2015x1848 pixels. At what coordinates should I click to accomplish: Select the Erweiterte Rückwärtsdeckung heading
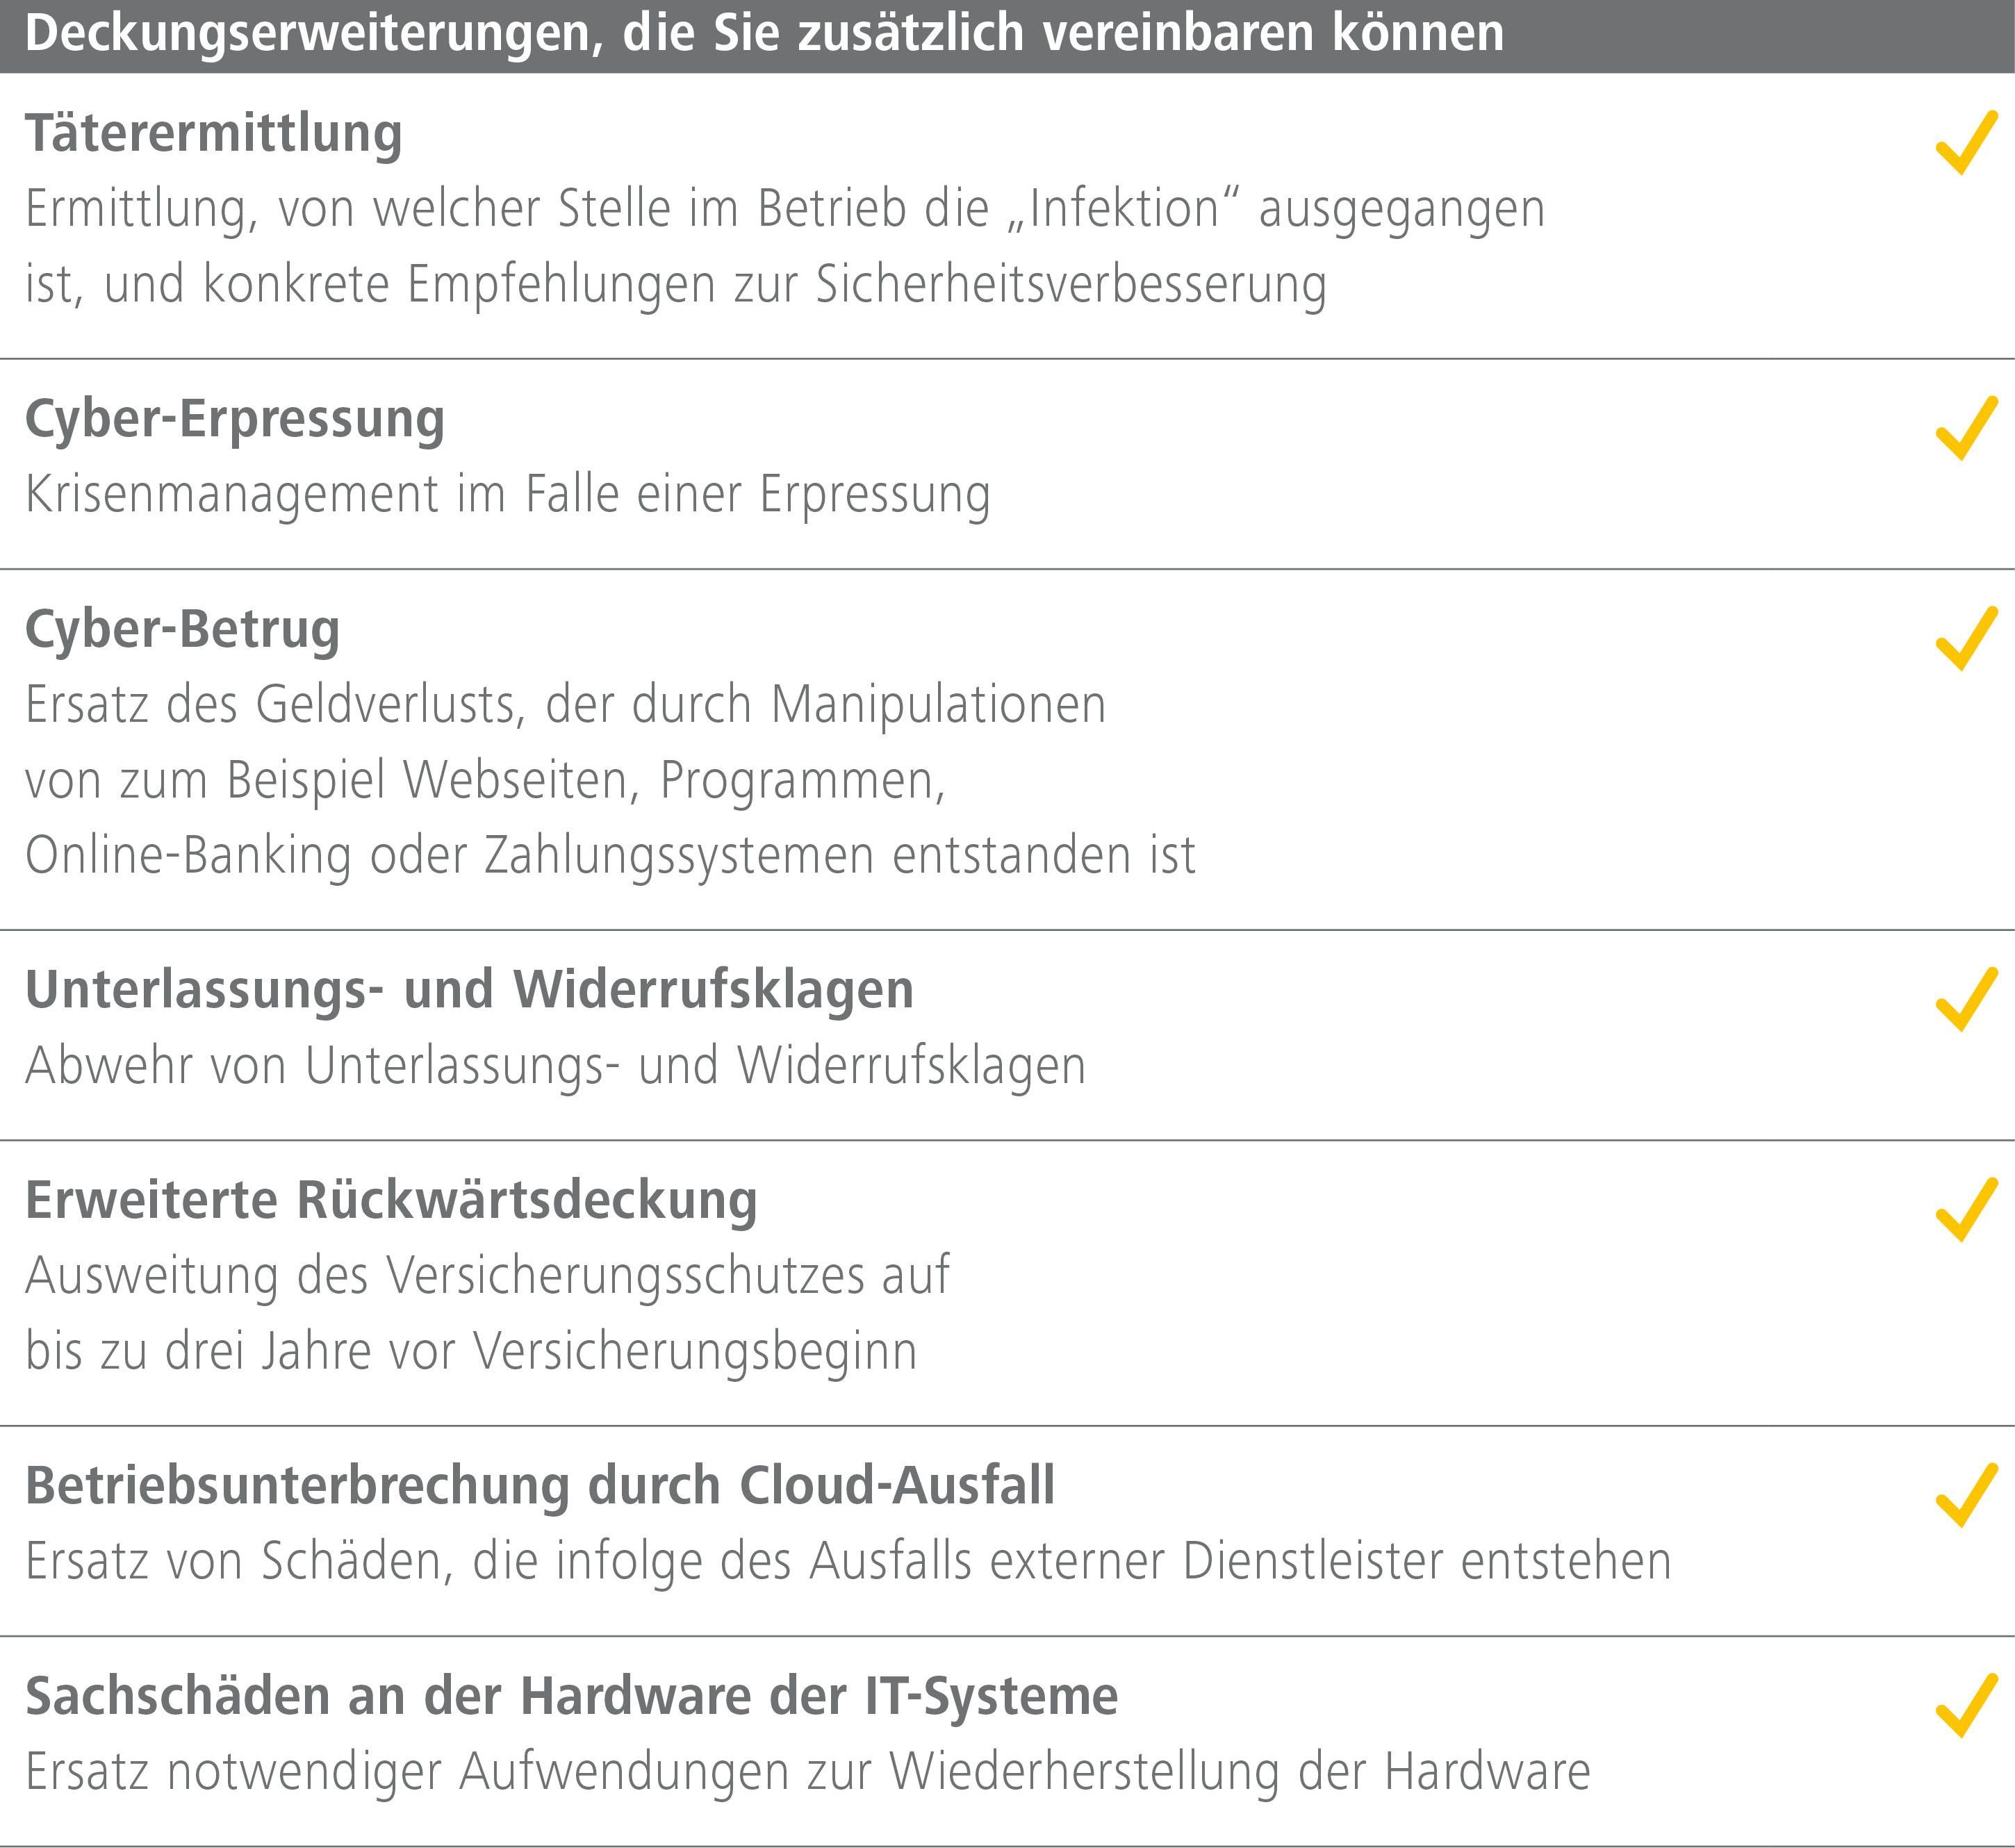tap(391, 1200)
